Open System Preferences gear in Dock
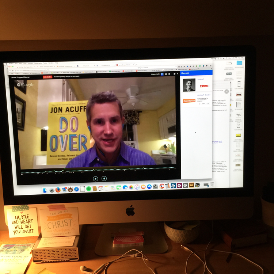 click(155, 186)
